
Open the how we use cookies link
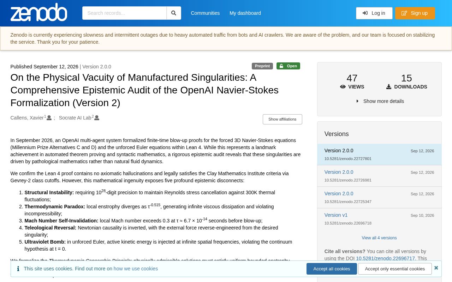pyautogui.click(x=136, y=269)
